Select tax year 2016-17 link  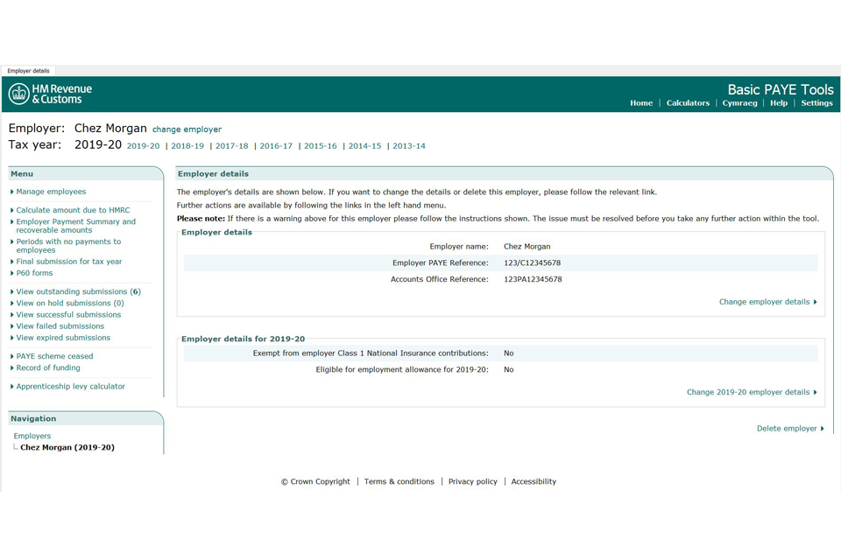[x=276, y=146]
